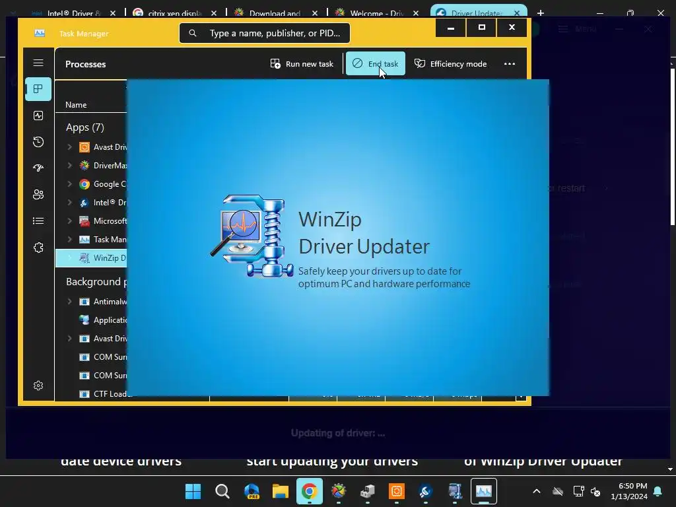Expand the Avast Driver app row chevron
The image size is (676, 507).
tap(70, 147)
